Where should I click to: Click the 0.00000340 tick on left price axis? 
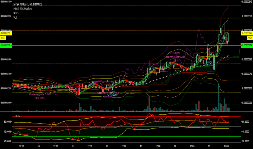(6, 2)
